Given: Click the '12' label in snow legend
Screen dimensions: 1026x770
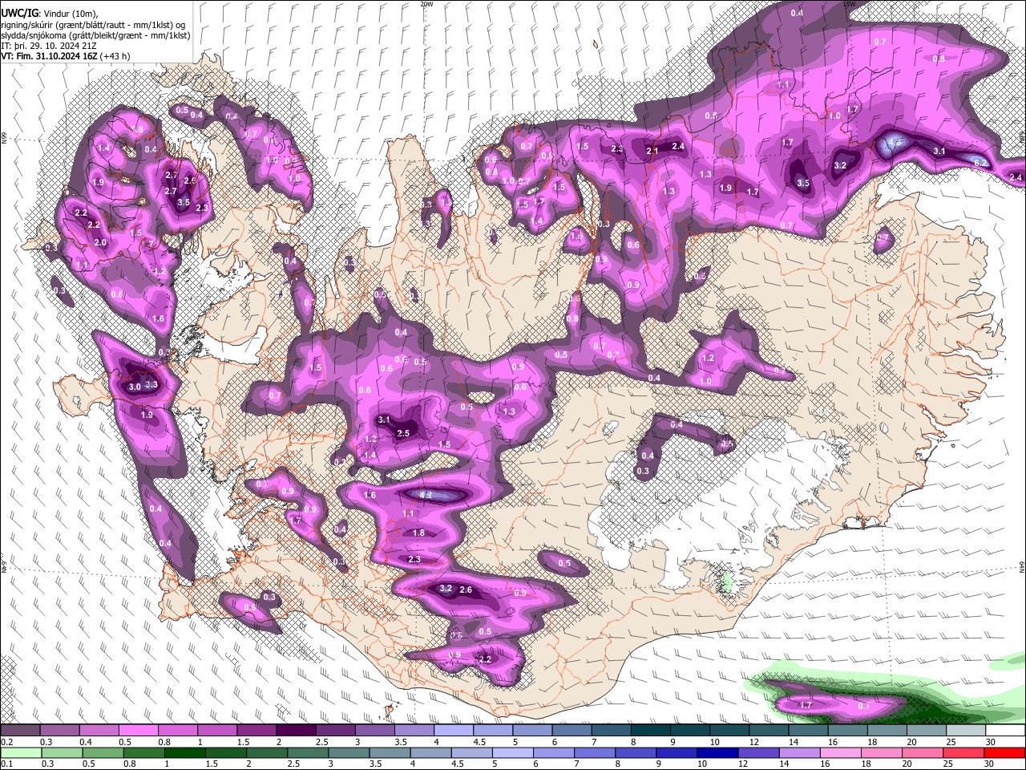Looking at the screenshot, I should [755, 742].
